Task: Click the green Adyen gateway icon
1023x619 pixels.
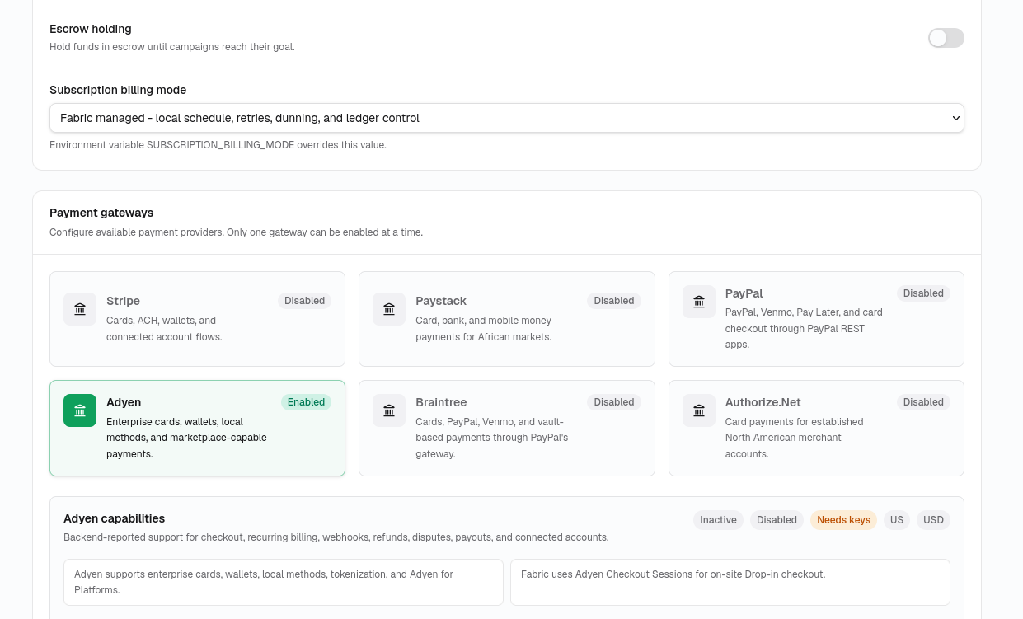Action: coord(80,410)
